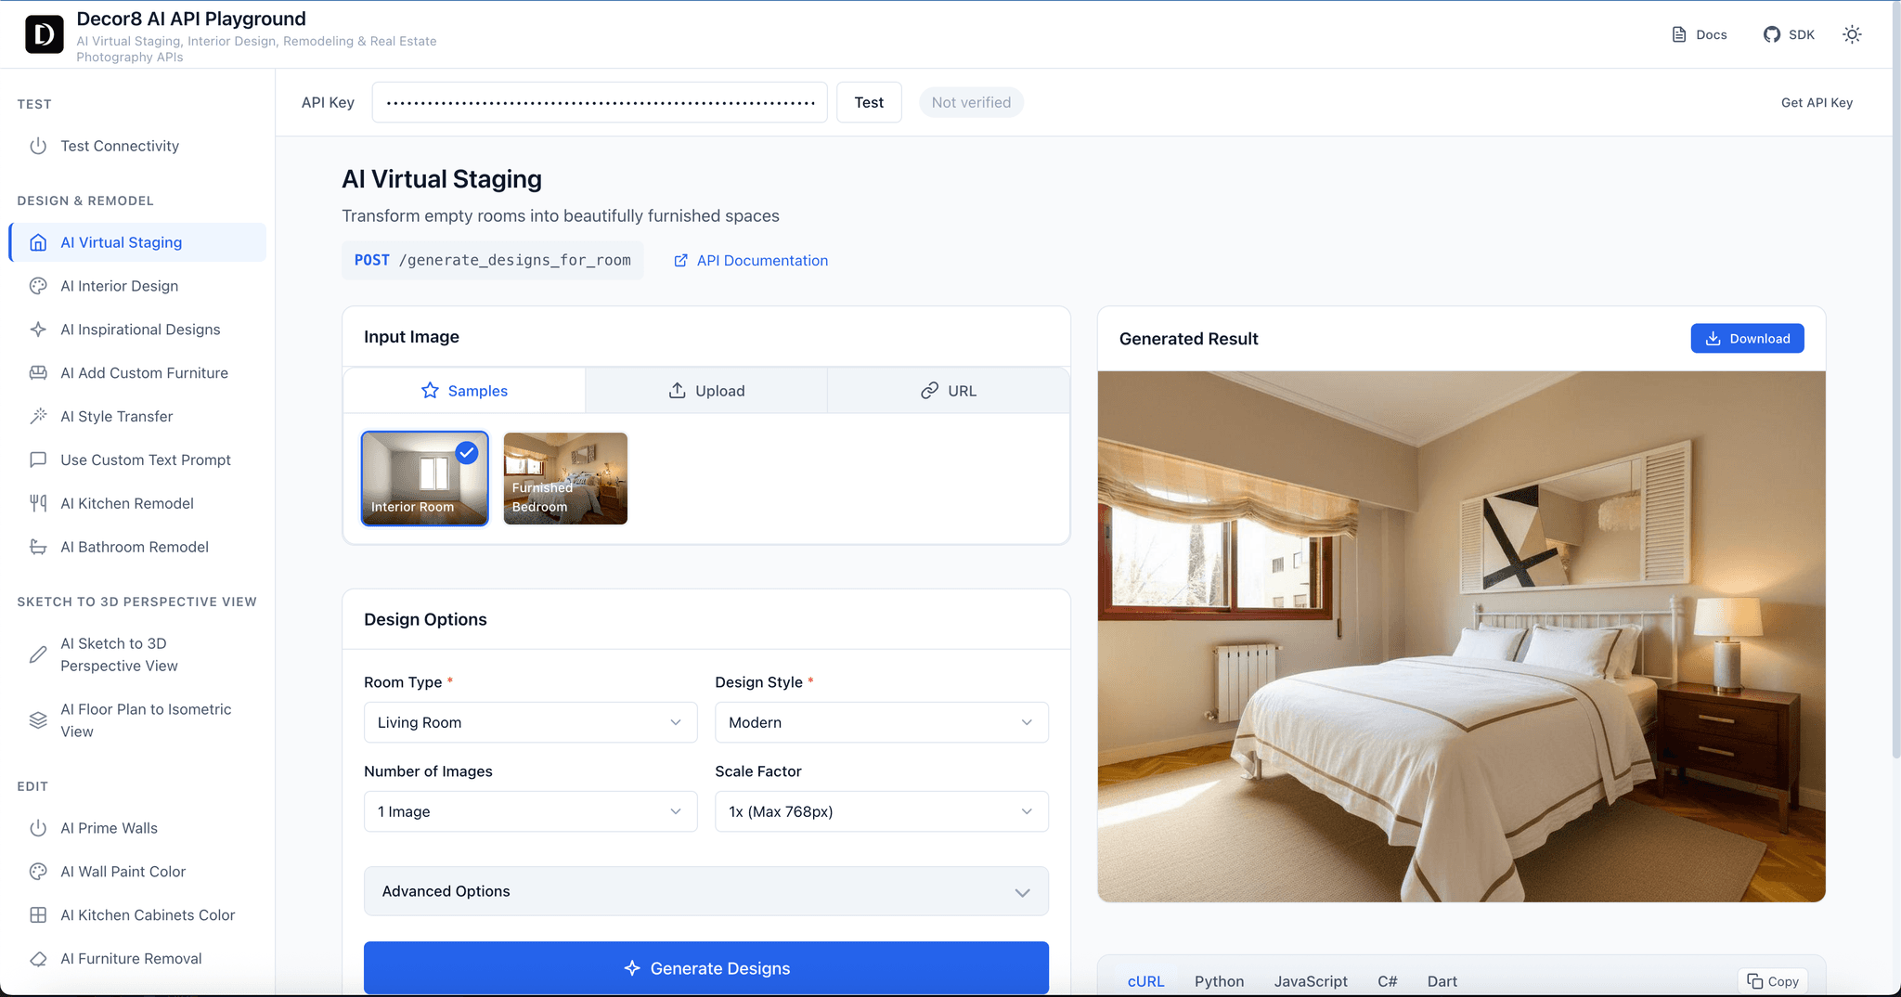Click the Decor8 D logo icon

pos(44,34)
